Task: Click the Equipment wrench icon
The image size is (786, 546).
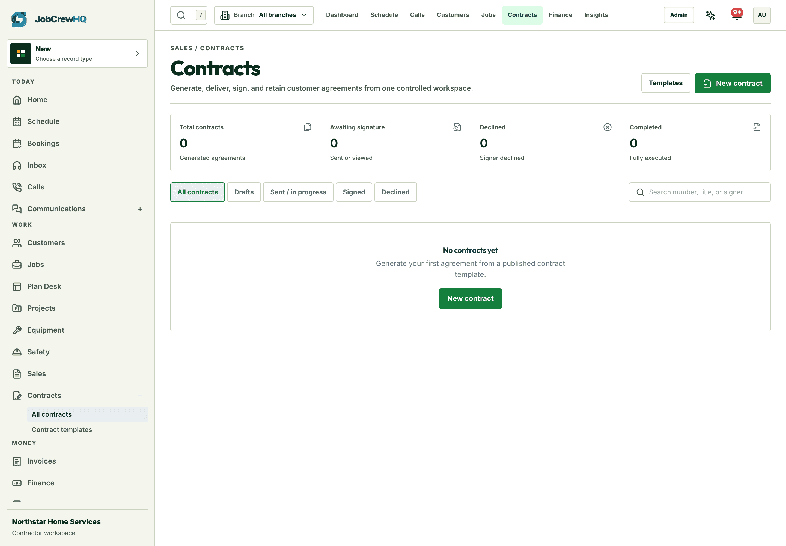Action: pos(17,330)
